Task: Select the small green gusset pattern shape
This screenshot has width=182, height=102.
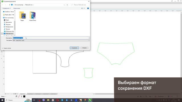Action: [88, 73]
